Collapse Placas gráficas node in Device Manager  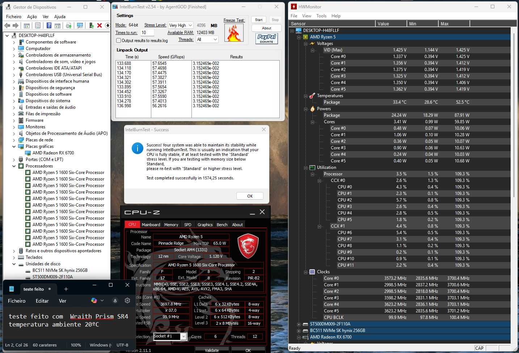(x=14, y=146)
